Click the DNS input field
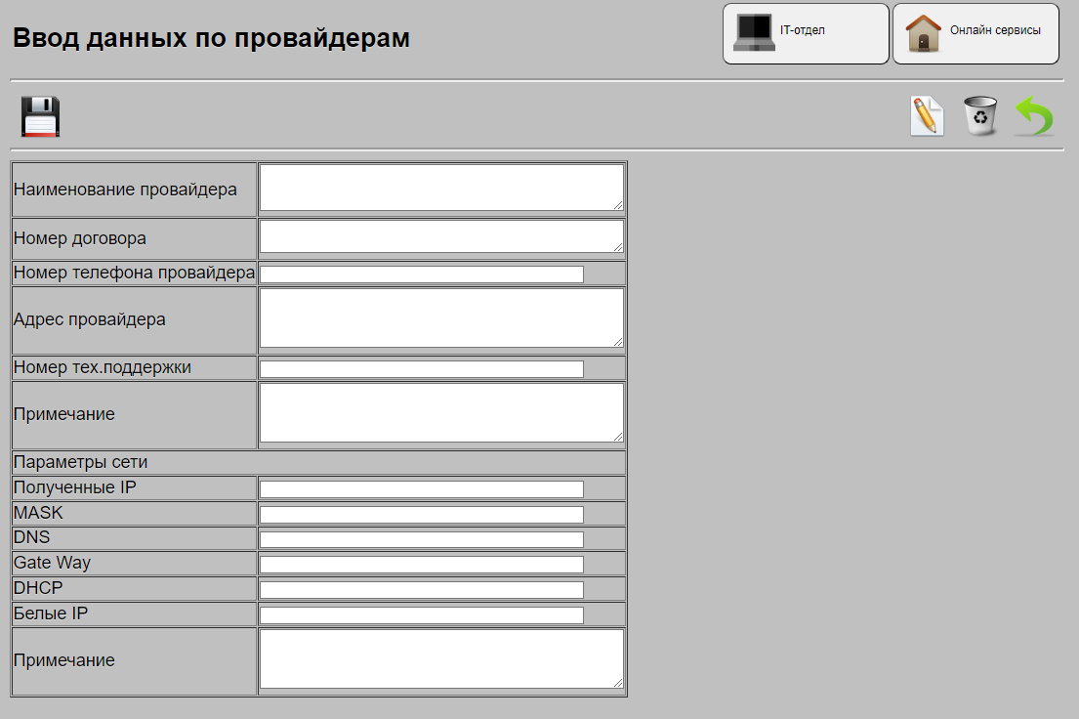 420,538
